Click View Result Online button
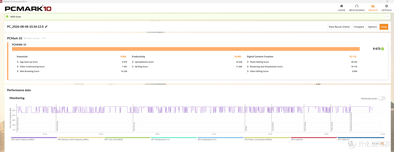Image resolution: width=394 pixels, height=152 pixels. (x=339, y=27)
